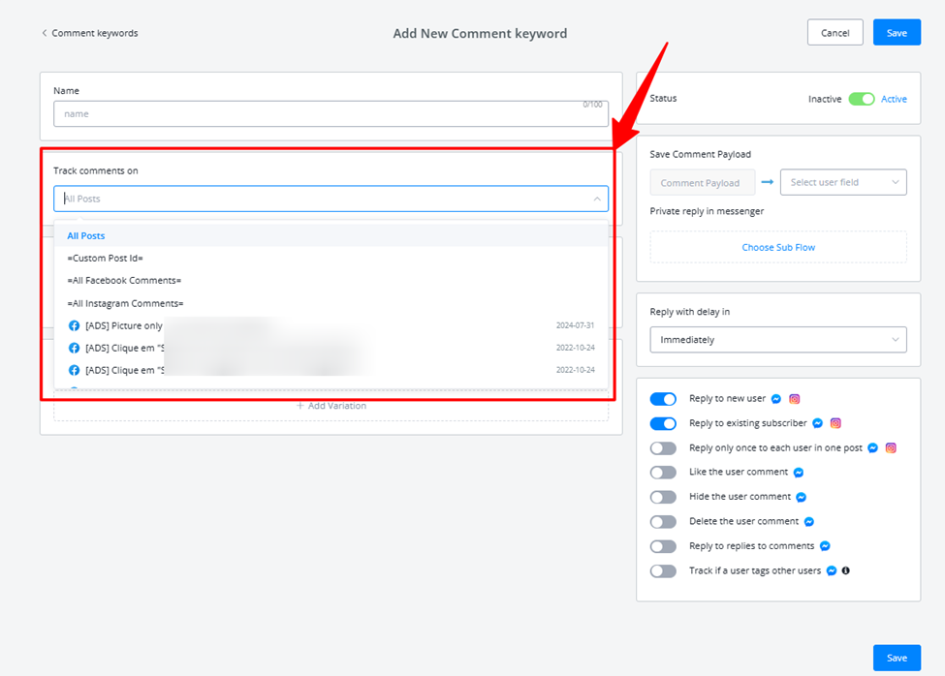Screen dimensions: 945x676
Task: Select All Posts option in dropdown list
Action: pos(331,236)
